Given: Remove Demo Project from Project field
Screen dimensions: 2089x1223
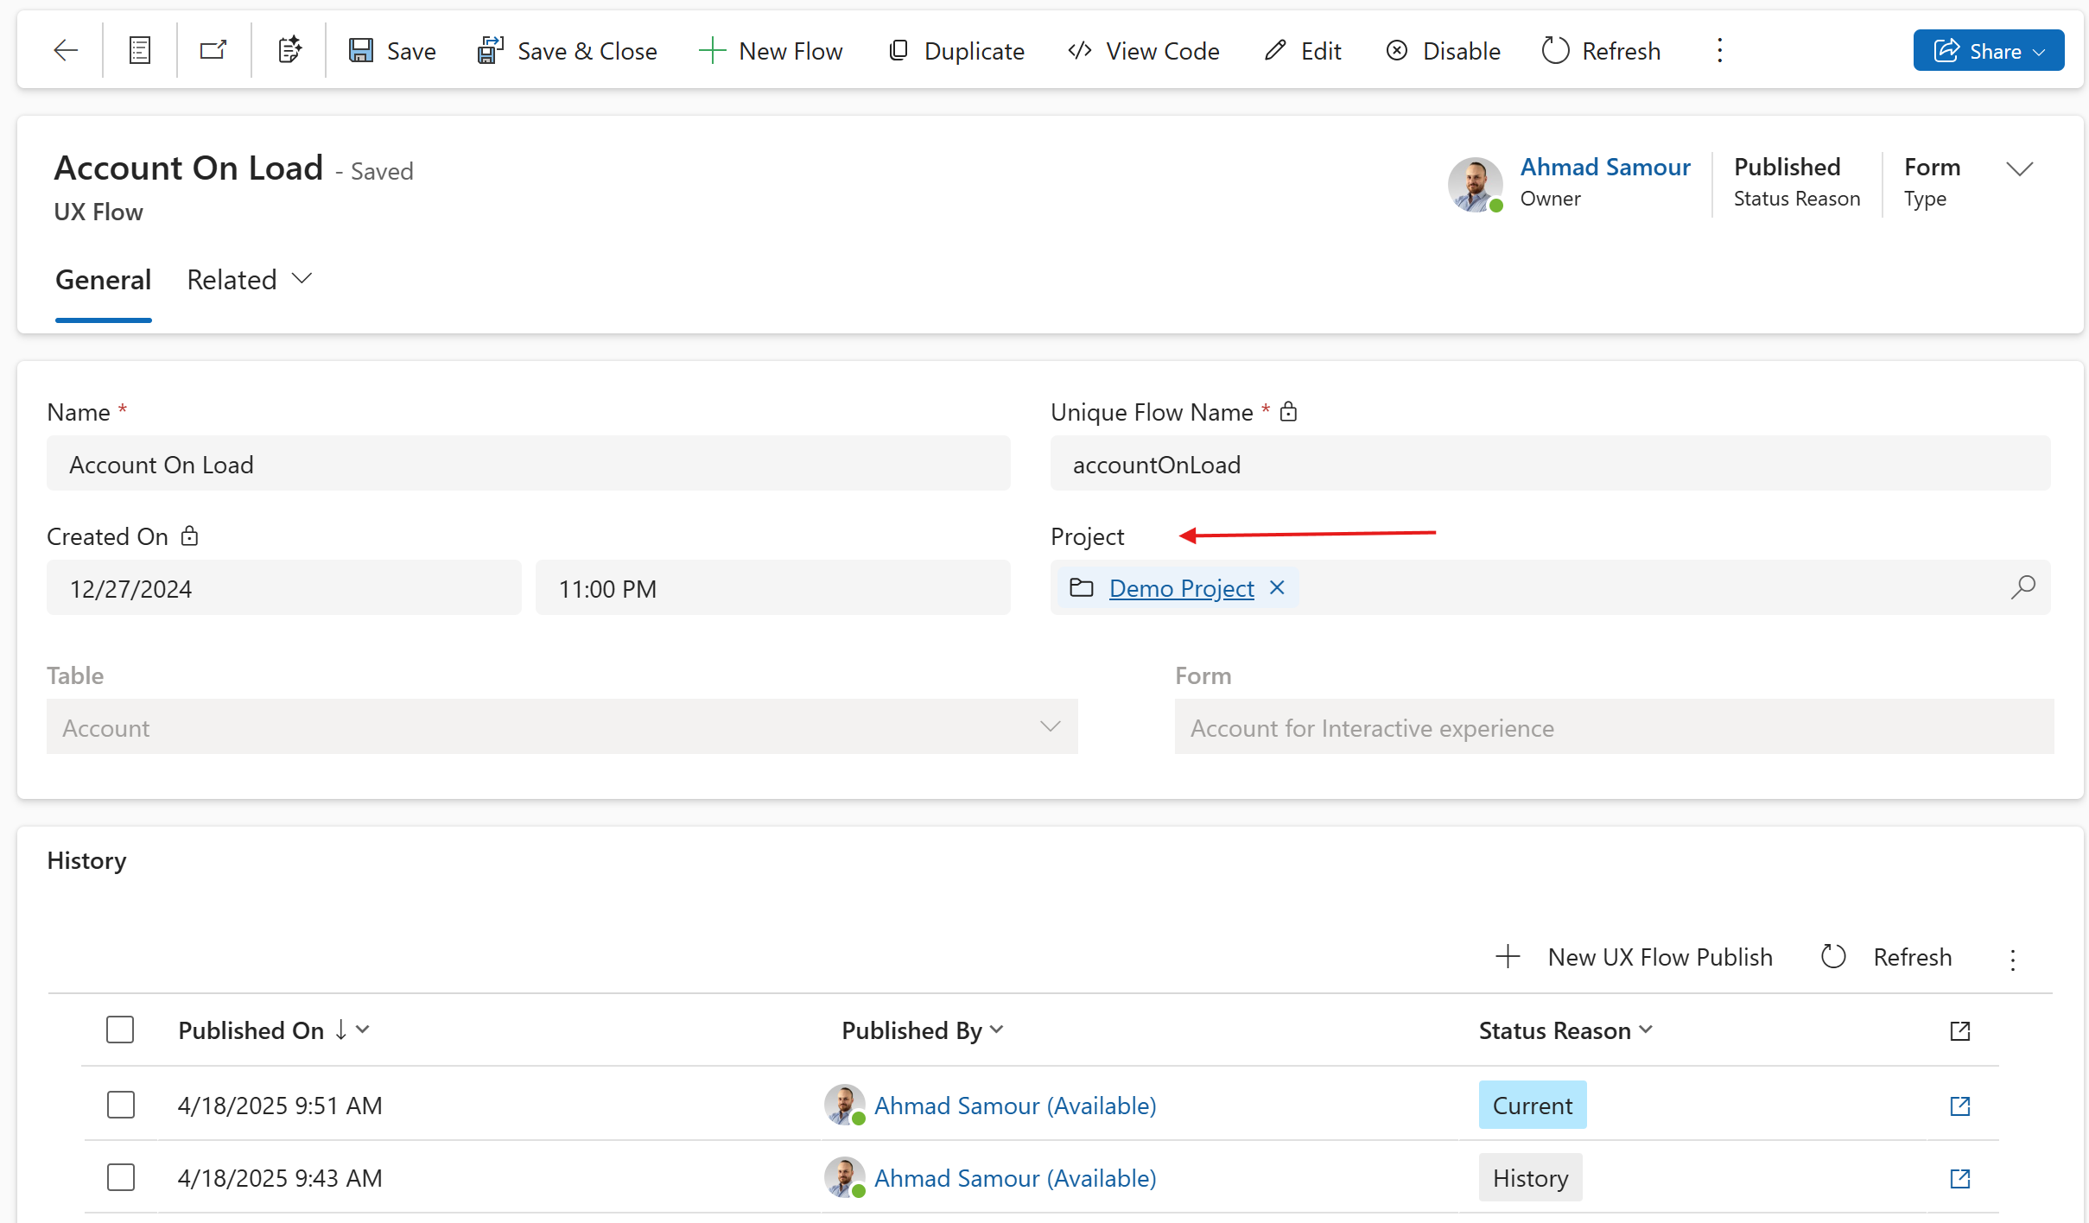Looking at the screenshot, I should tap(1278, 588).
